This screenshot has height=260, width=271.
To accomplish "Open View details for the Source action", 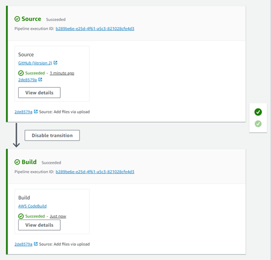I will click(x=40, y=93).
